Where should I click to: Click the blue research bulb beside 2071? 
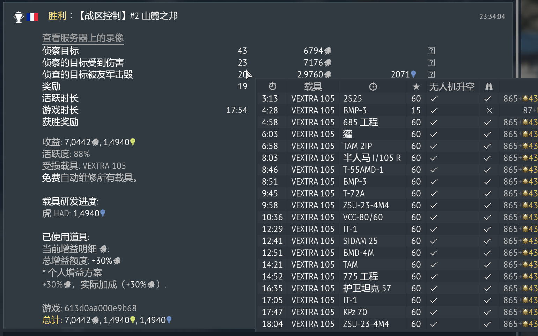tap(413, 74)
